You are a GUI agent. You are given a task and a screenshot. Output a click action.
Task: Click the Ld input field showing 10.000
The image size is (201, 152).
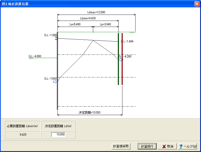(58, 134)
